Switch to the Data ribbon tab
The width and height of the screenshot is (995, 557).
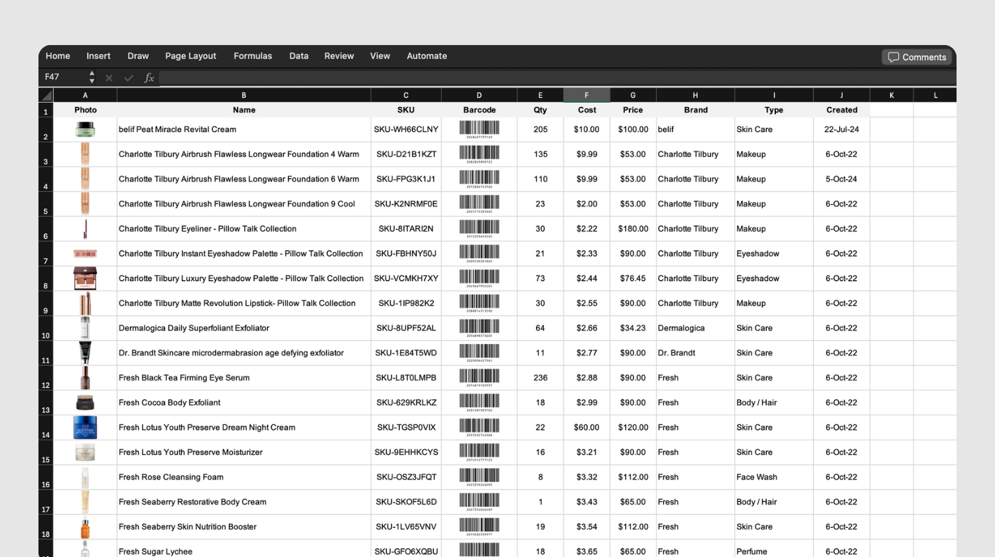point(298,56)
